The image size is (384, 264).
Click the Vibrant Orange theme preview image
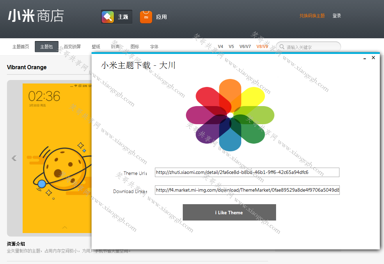[x=57, y=158]
